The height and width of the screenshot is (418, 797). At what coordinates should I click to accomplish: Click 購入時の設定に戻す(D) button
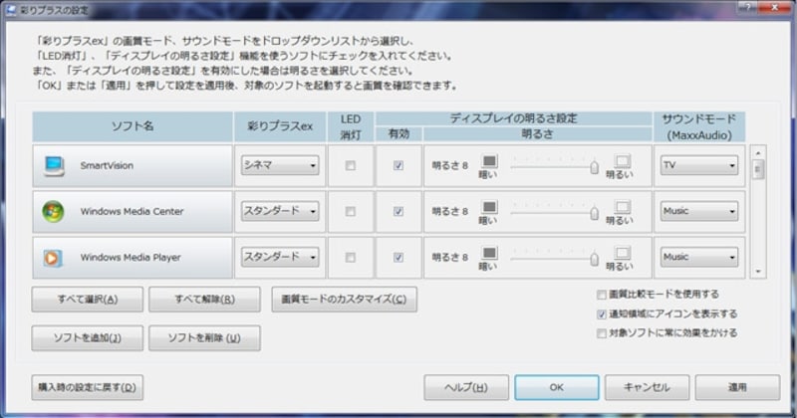pyautogui.click(x=88, y=387)
